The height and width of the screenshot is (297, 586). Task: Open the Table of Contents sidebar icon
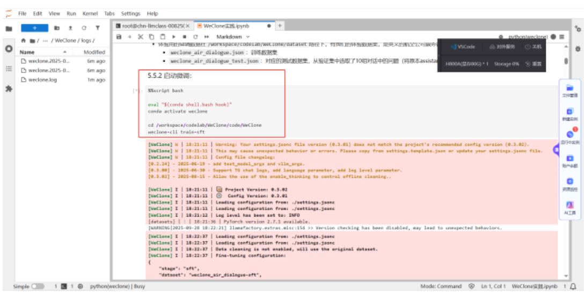tap(9, 69)
